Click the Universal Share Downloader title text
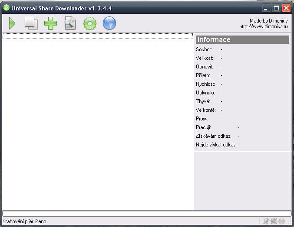This screenshot has width=294, height=227. (62, 8)
